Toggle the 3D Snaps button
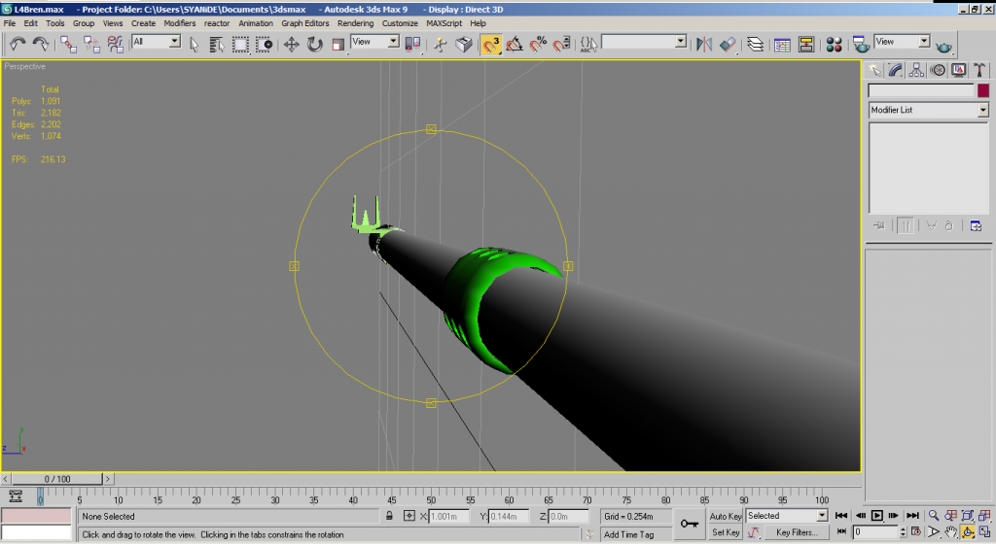This screenshot has width=996, height=544. coord(491,44)
